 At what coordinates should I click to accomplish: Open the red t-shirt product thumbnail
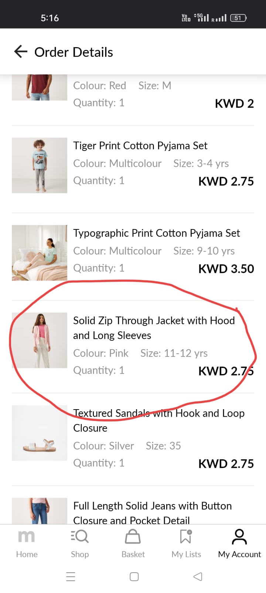[40, 87]
